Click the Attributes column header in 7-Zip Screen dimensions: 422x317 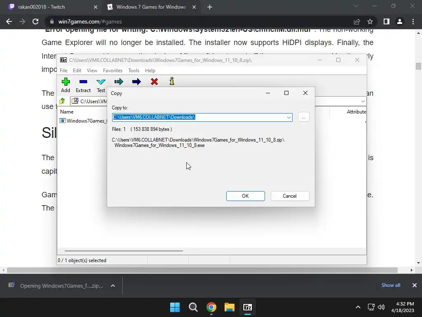coord(356,111)
